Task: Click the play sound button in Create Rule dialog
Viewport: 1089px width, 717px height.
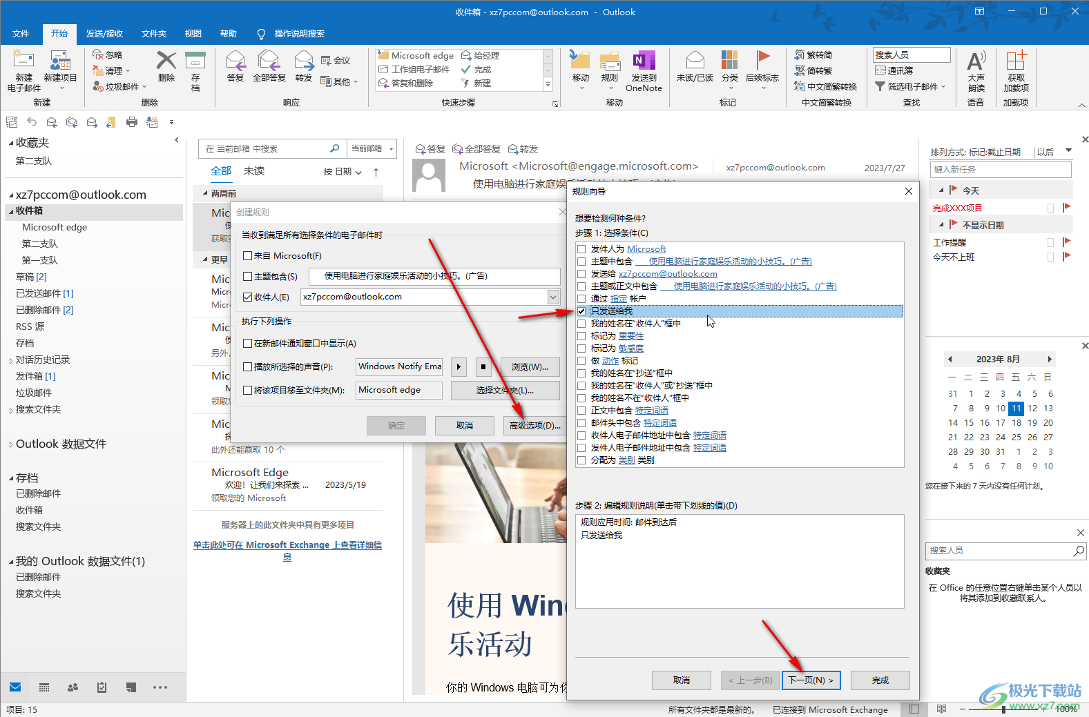Action: (459, 367)
